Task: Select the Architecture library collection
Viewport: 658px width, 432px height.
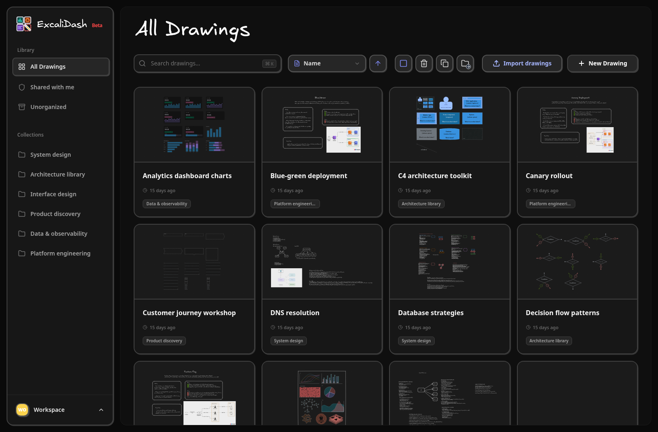Action: [x=61, y=174]
